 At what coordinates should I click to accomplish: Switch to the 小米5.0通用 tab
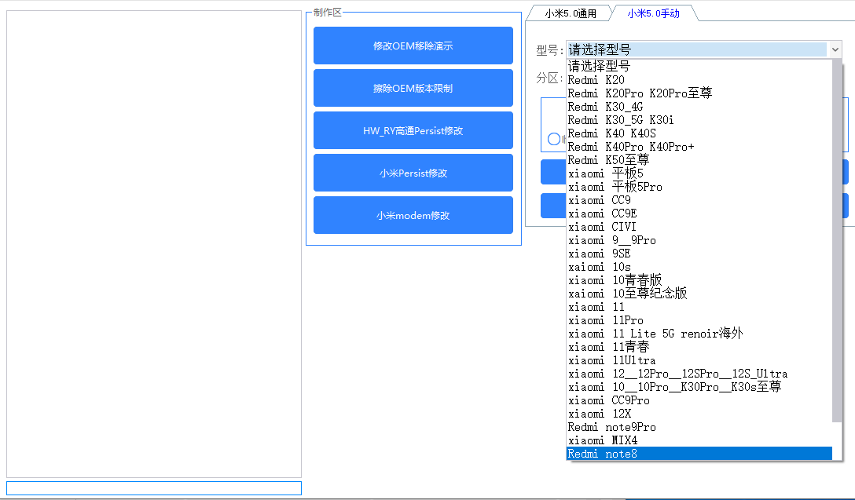point(571,13)
